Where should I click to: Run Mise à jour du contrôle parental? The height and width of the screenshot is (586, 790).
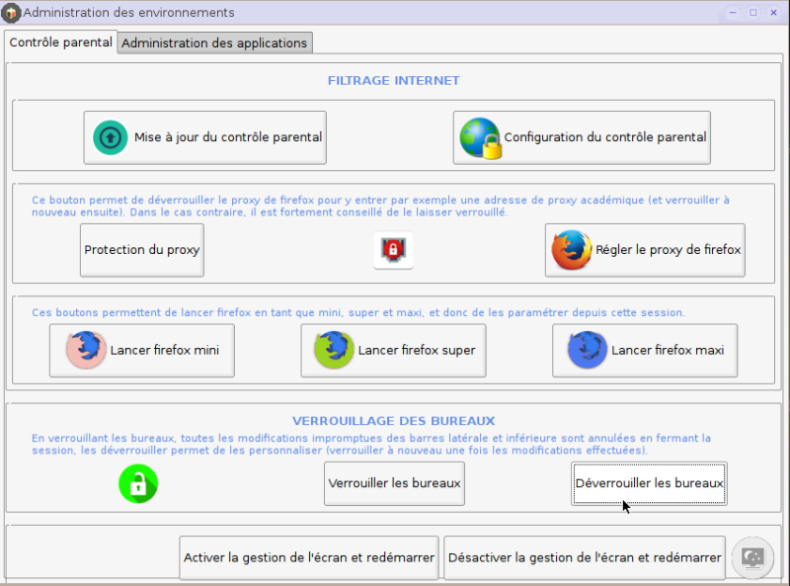[205, 137]
